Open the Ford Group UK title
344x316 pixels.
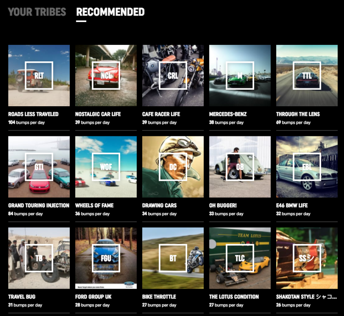(93, 297)
